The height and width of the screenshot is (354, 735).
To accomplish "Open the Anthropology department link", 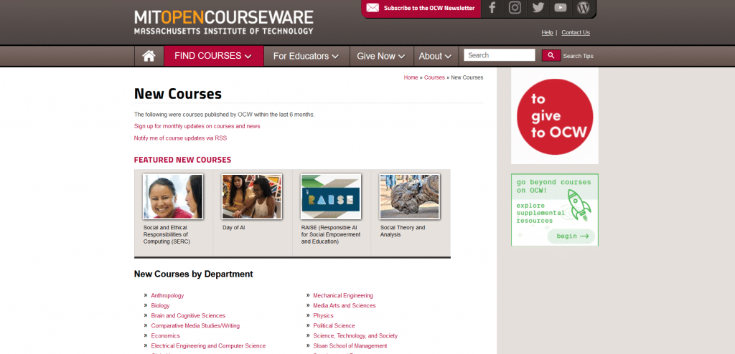I will 167,295.
